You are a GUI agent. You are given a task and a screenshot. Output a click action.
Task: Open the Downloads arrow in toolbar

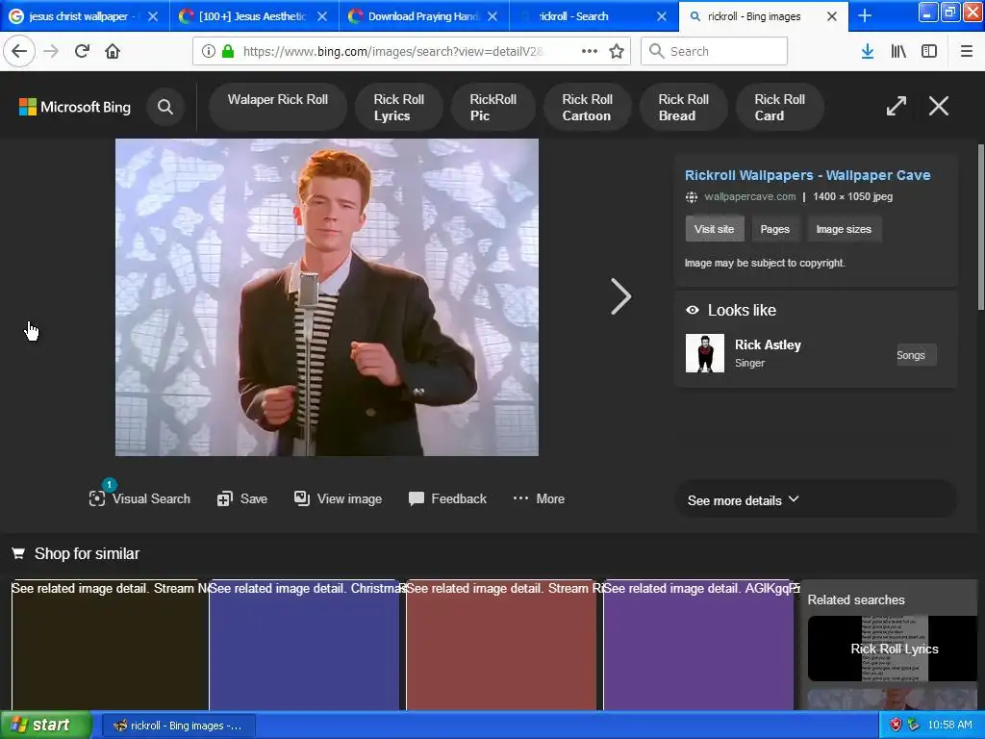pos(868,52)
